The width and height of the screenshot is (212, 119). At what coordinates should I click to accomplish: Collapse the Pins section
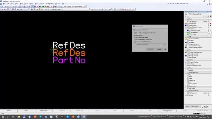point(186,50)
